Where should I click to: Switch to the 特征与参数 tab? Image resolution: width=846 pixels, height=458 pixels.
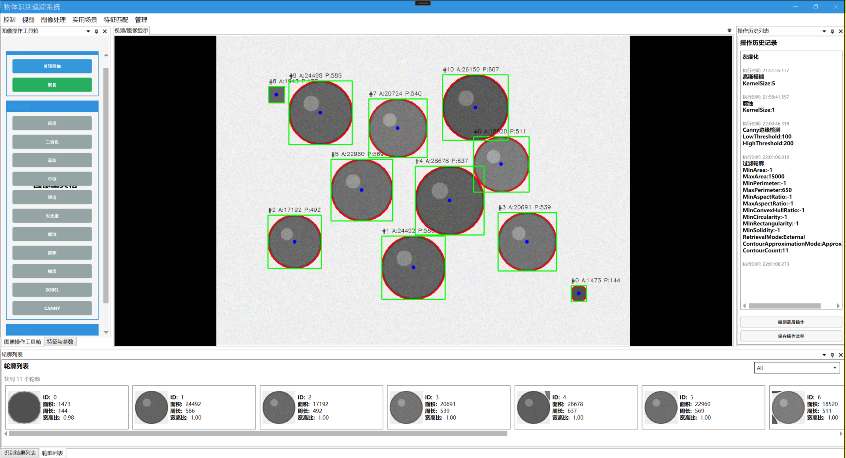tap(60, 342)
